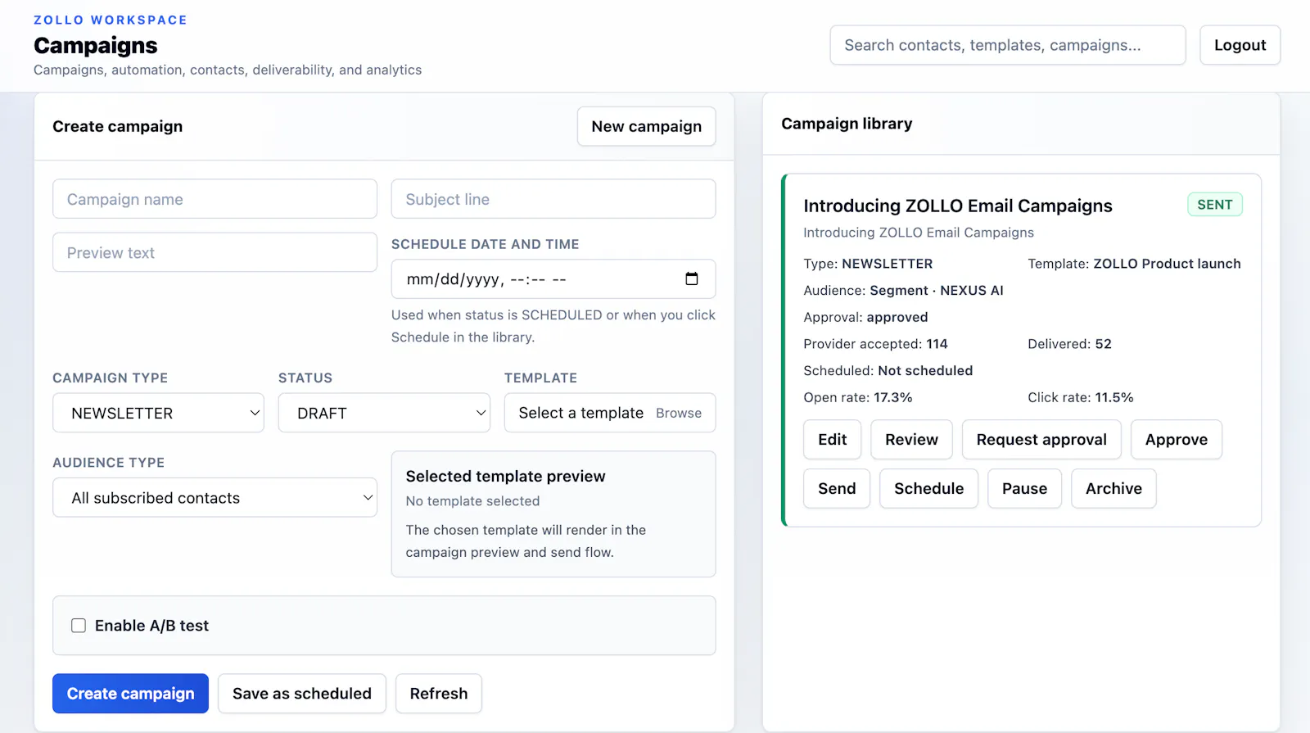Click the New campaign button
The height and width of the screenshot is (733, 1310).
tap(646, 126)
